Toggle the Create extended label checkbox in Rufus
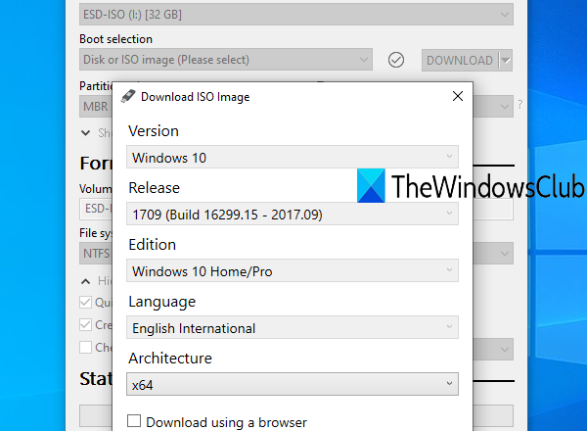 [x=86, y=324]
